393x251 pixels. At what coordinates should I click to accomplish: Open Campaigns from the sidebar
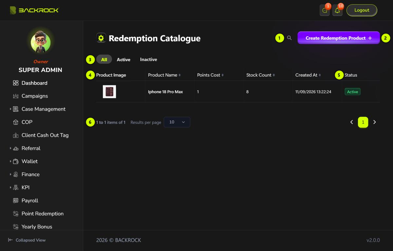pos(35,96)
